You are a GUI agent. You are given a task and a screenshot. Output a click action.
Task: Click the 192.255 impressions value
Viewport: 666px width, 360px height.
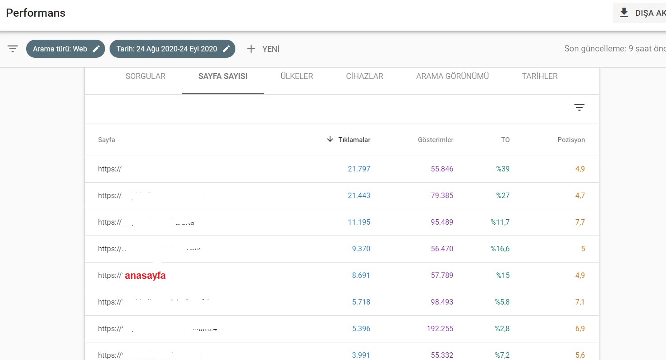(440, 329)
